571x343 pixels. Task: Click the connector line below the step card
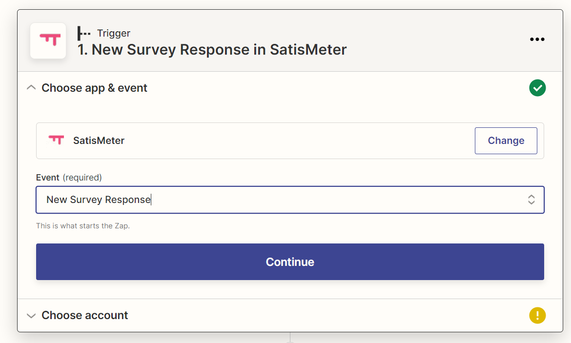(x=290, y=337)
